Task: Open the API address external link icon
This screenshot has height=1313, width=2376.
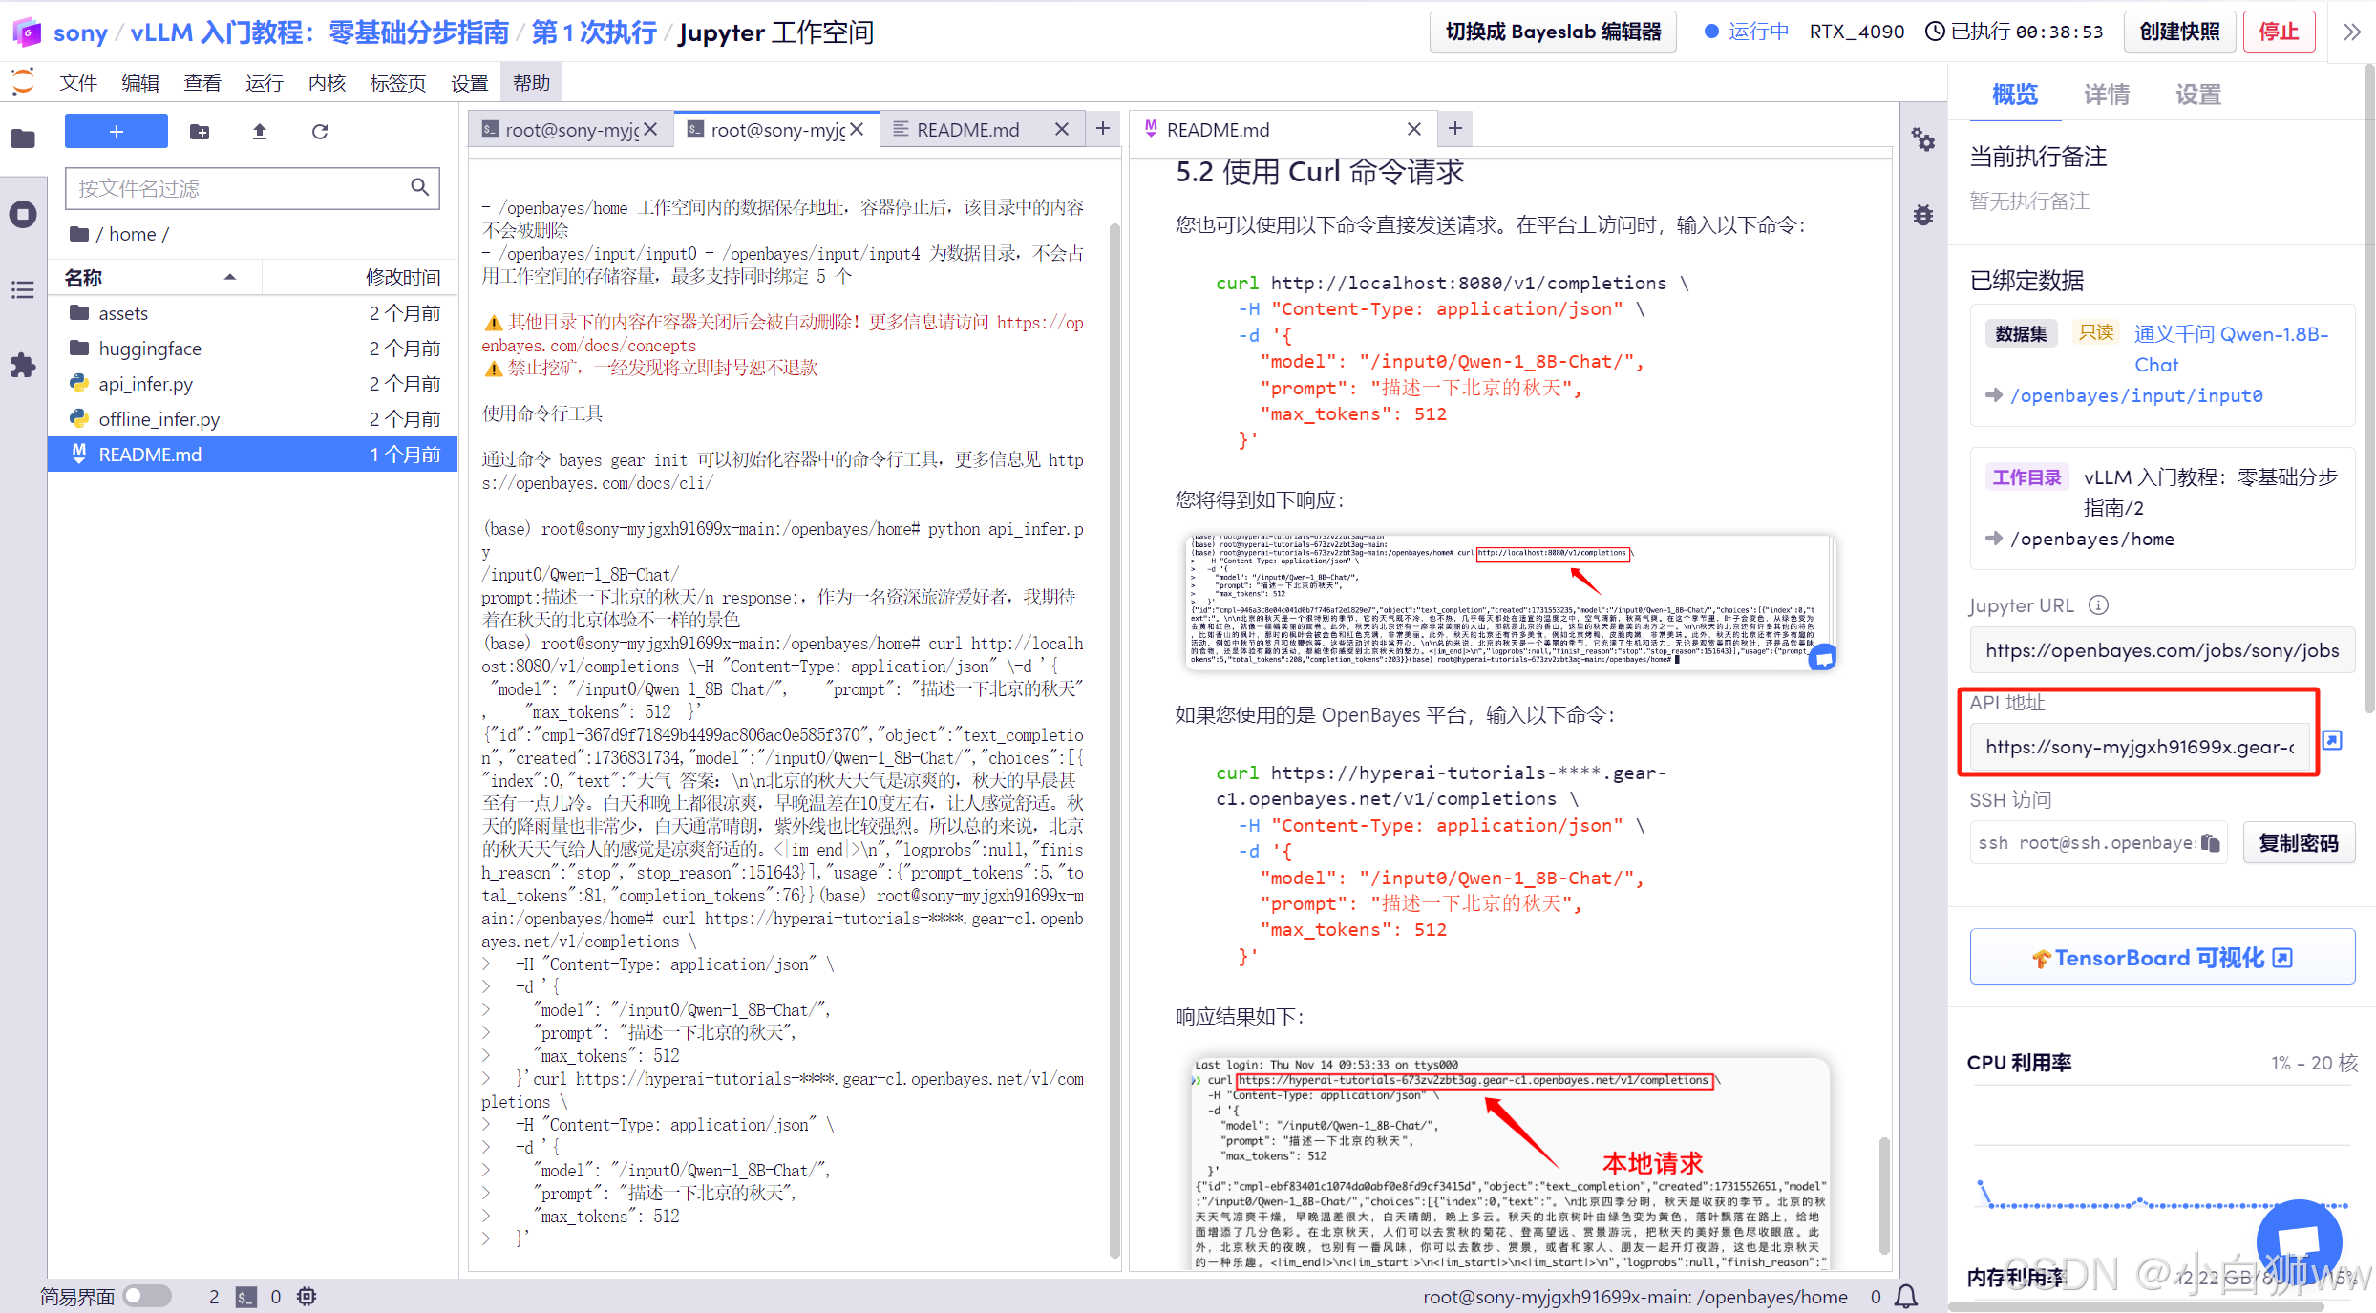Action: [2332, 740]
